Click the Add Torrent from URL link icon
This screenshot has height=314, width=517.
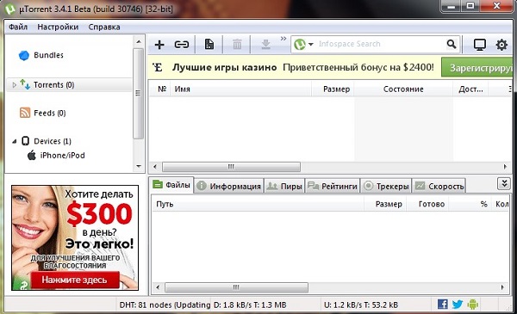click(x=181, y=45)
